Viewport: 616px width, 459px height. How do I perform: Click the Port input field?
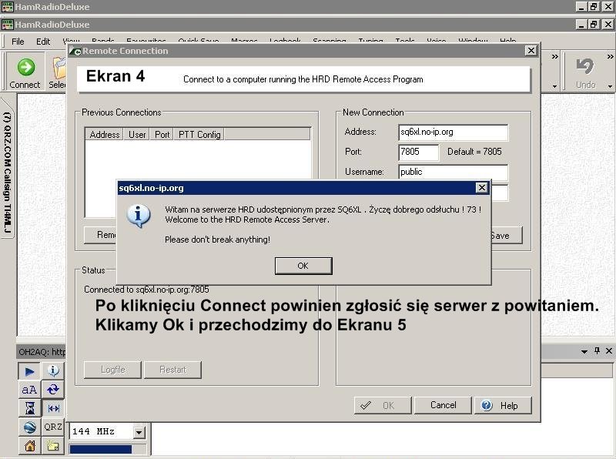[x=418, y=152]
